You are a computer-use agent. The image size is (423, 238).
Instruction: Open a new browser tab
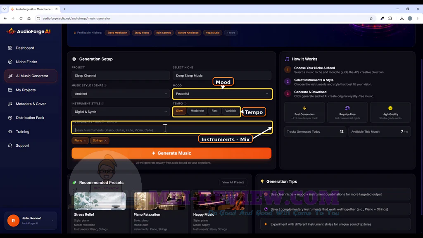coord(64,9)
